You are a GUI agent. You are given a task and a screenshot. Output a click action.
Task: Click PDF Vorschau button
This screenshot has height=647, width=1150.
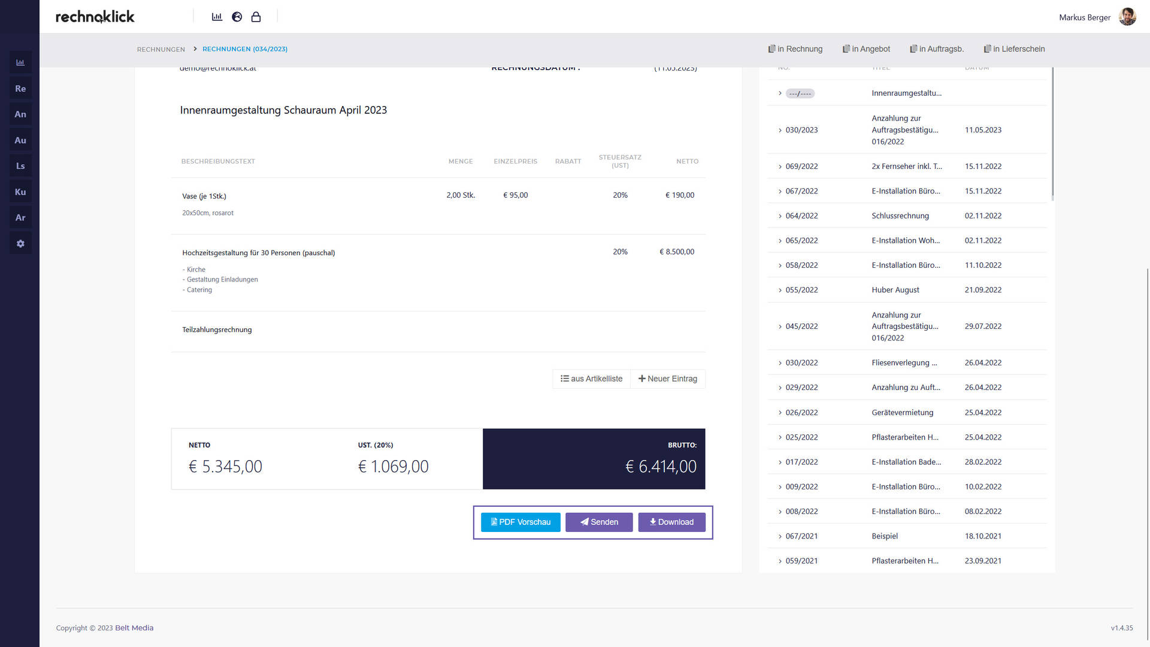click(520, 522)
